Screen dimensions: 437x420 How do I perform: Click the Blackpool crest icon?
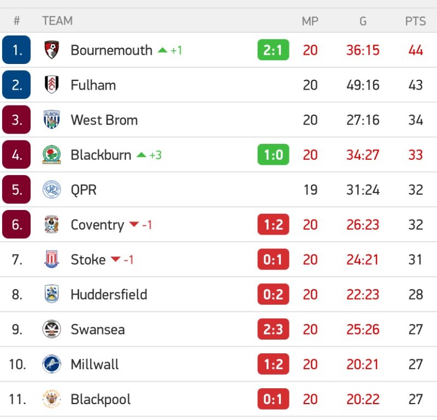(51, 399)
